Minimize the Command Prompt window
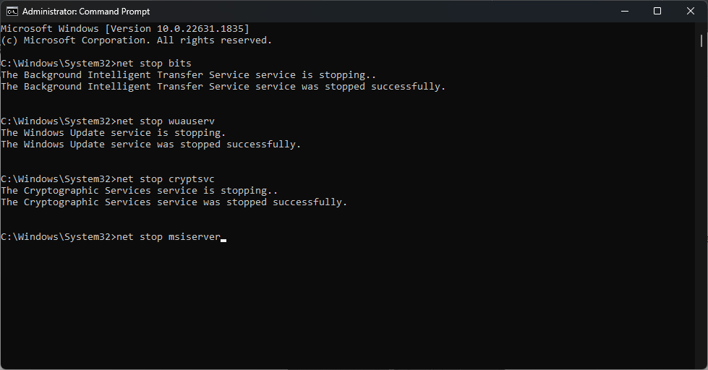 click(623, 11)
